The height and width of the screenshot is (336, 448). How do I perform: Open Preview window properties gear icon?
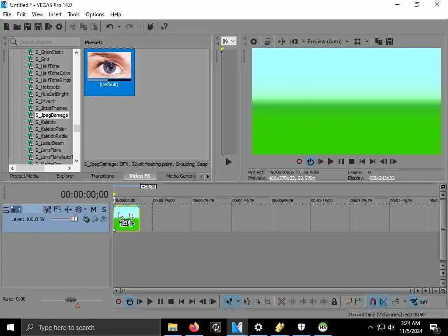click(253, 42)
